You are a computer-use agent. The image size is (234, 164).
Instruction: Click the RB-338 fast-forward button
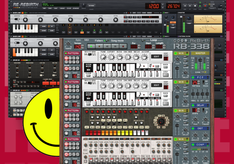point(115,47)
